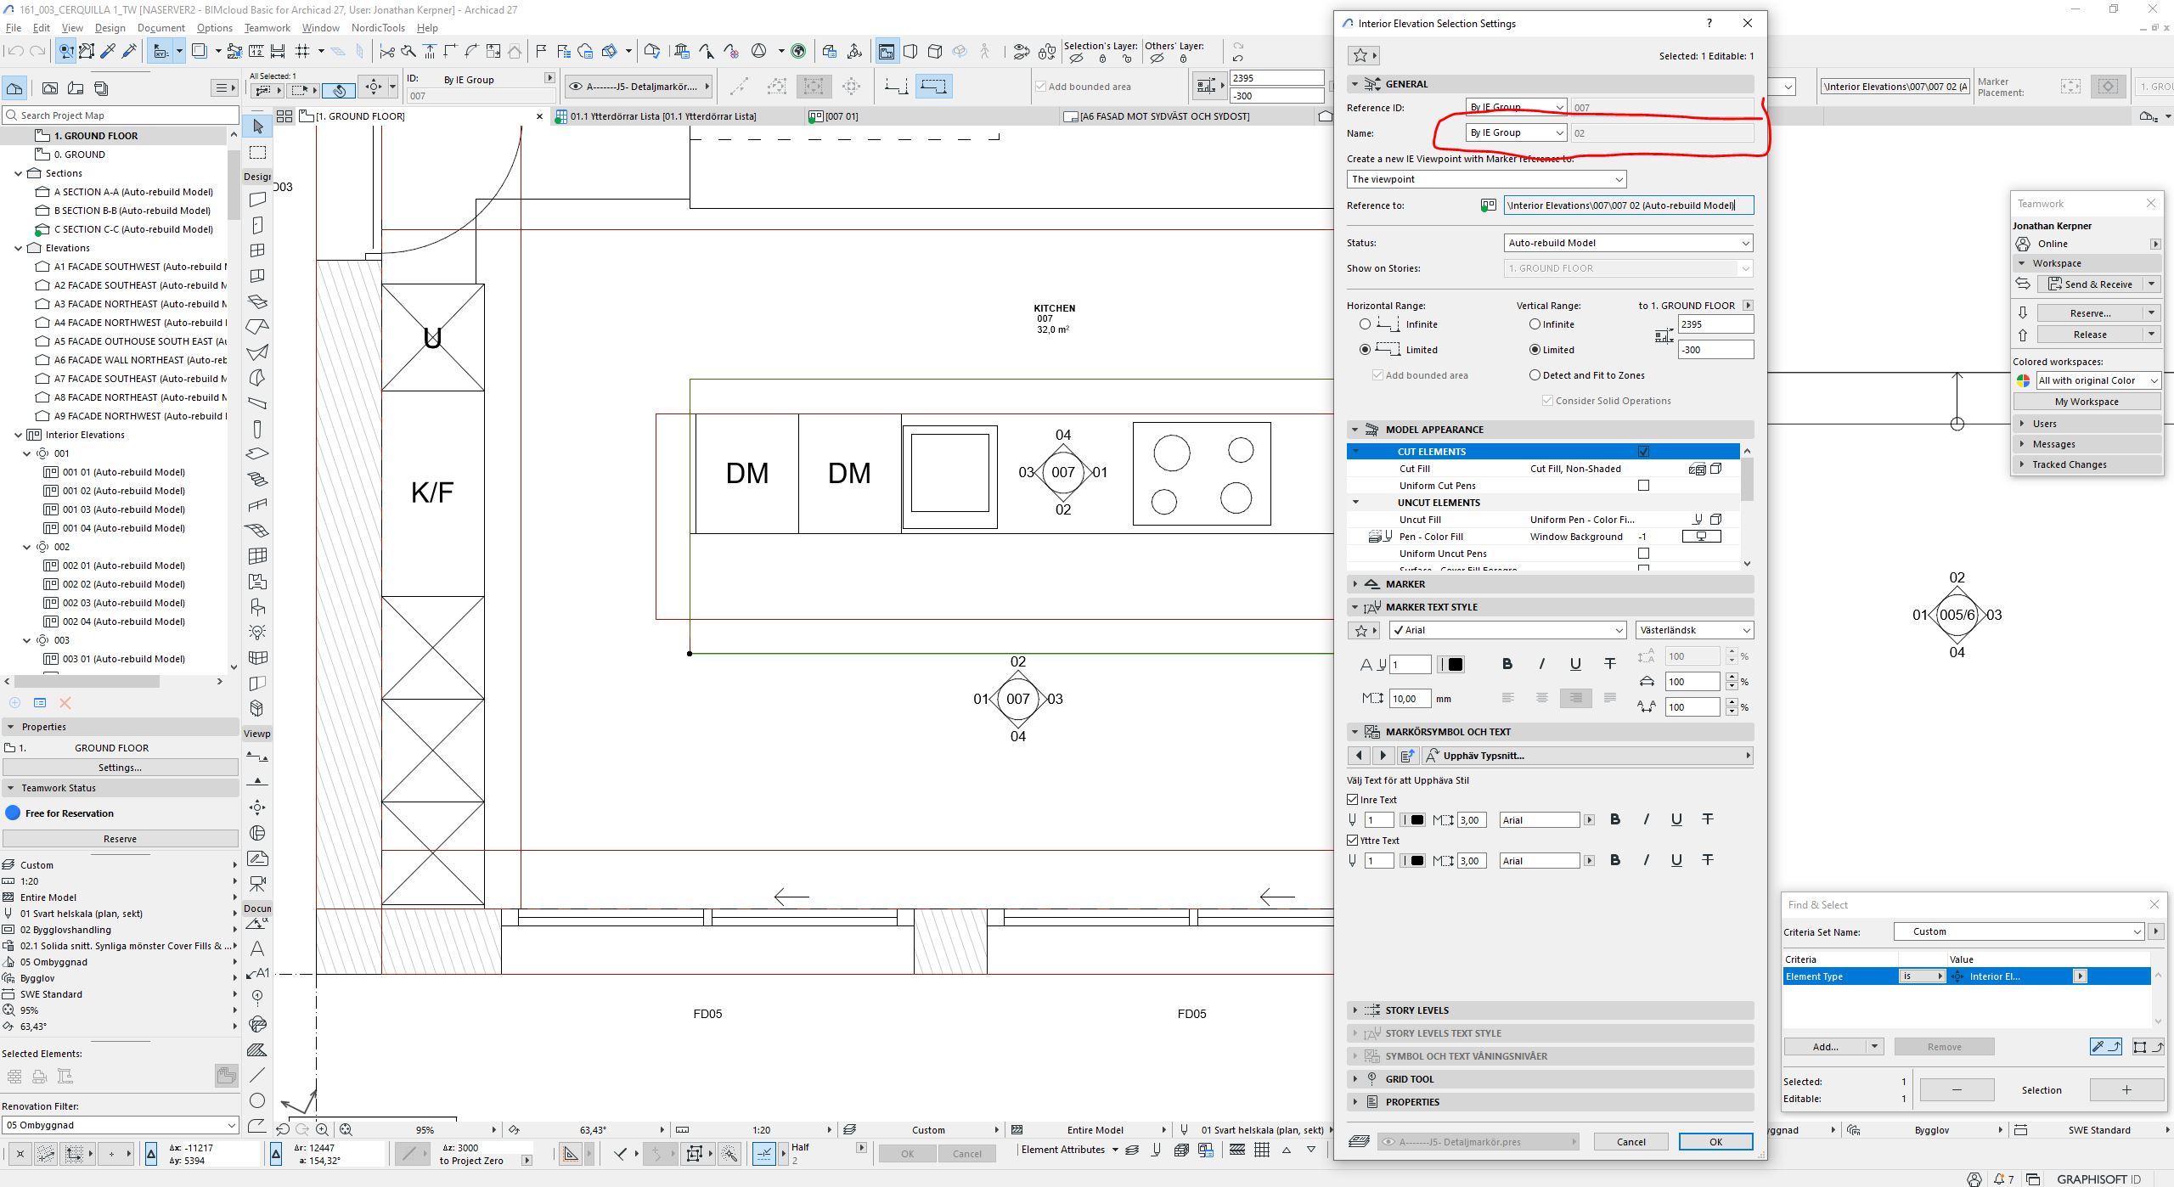
Task: Click the Undo icon in main toolbar
Action: tap(15, 52)
